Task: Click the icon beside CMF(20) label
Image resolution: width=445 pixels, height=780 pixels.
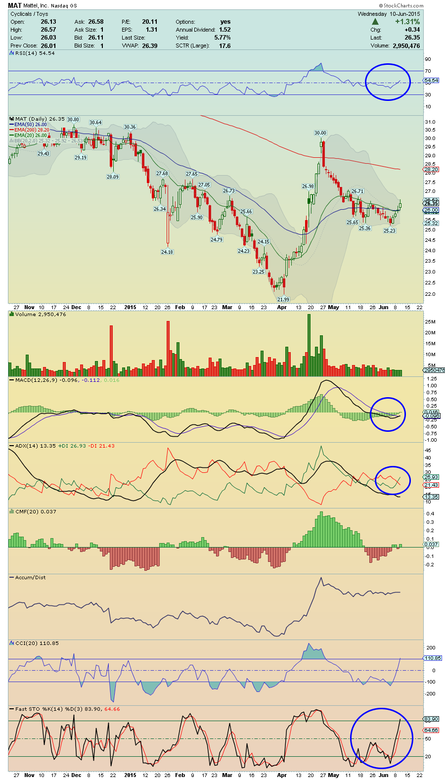Action: coord(12,511)
